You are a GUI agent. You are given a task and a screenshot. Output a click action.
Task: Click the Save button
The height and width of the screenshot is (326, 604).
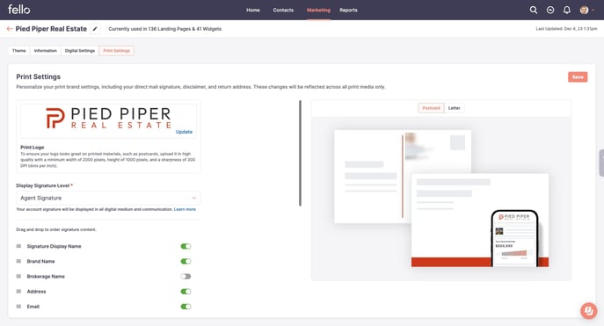(578, 77)
